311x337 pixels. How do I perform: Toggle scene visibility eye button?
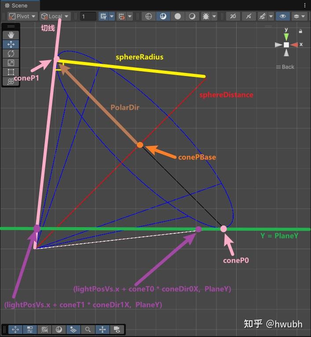point(282,16)
